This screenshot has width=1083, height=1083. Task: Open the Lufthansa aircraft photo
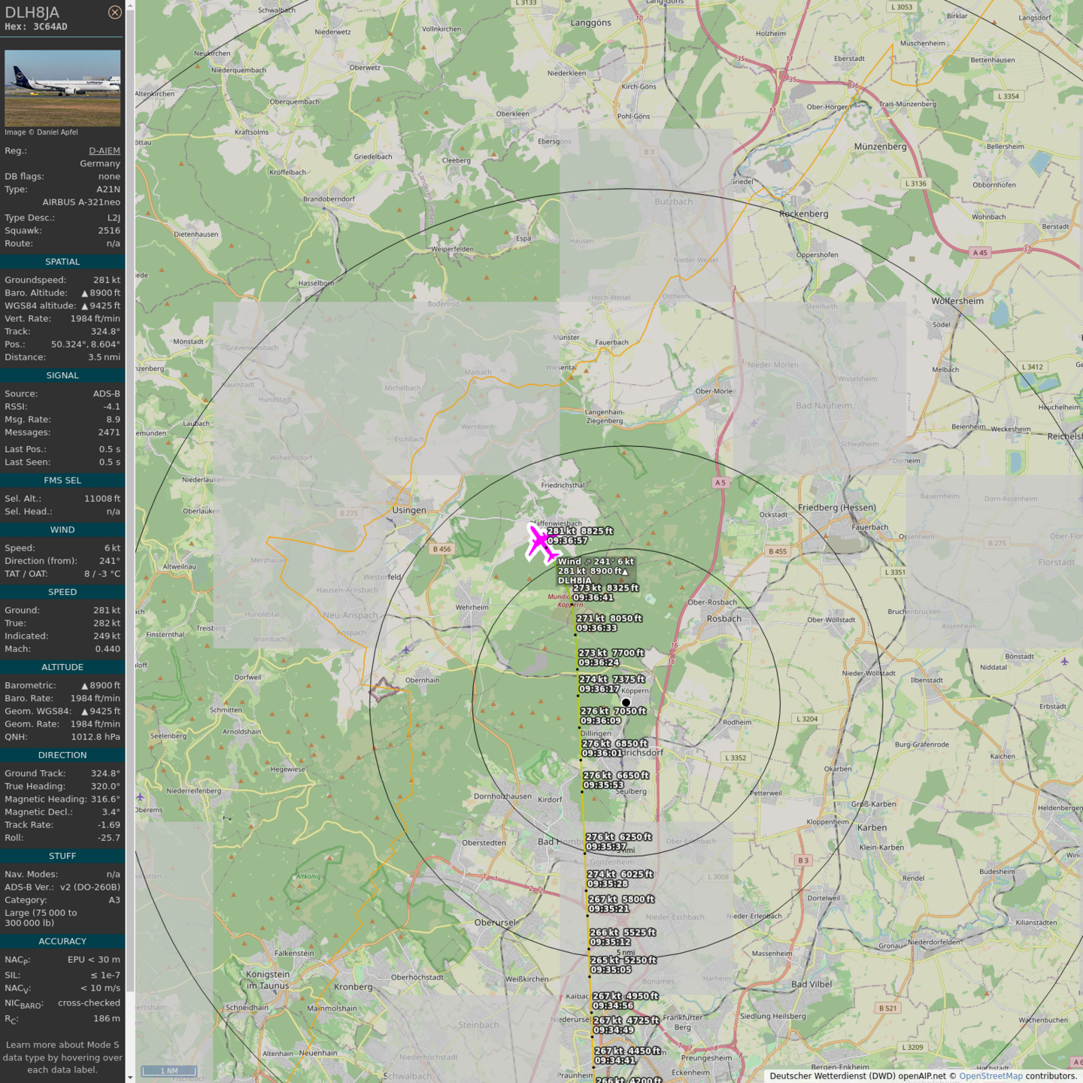(62, 88)
